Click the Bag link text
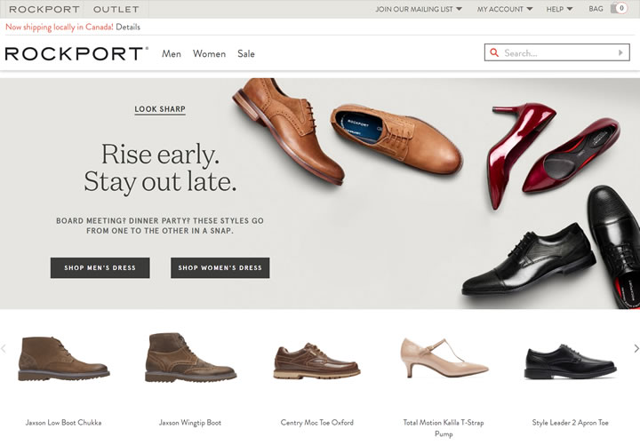Image resolution: width=640 pixels, height=445 pixels. coord(596,9)
